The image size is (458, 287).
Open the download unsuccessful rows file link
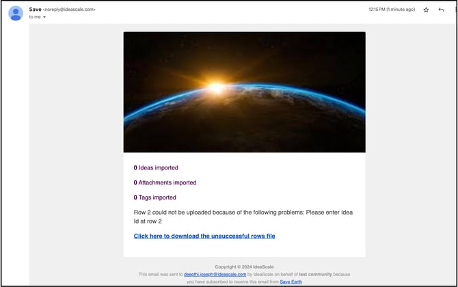point(204,236)
